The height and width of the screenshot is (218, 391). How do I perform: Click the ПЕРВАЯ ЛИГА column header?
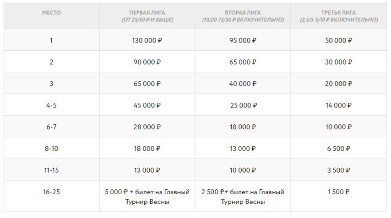point(147,16)
